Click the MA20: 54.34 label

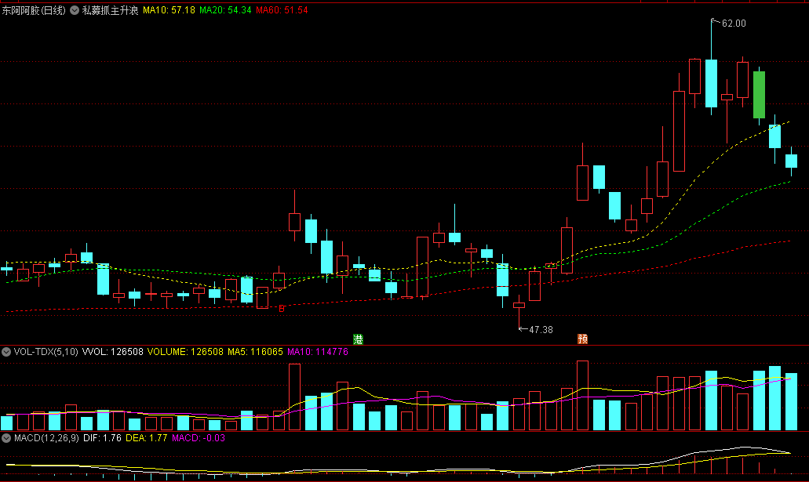pyautogui.click(x=225, y=10)
